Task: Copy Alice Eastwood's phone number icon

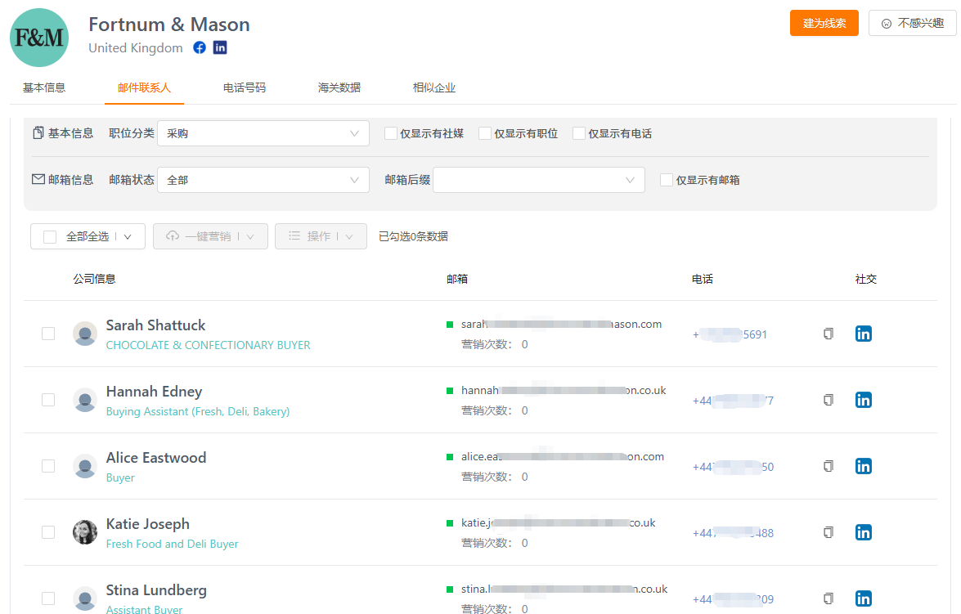Action: 828,466
